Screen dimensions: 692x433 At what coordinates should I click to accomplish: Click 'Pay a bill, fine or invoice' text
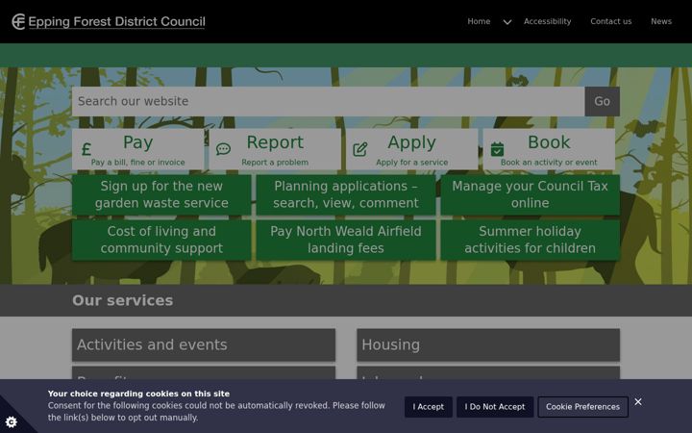[x=137, y=163]
